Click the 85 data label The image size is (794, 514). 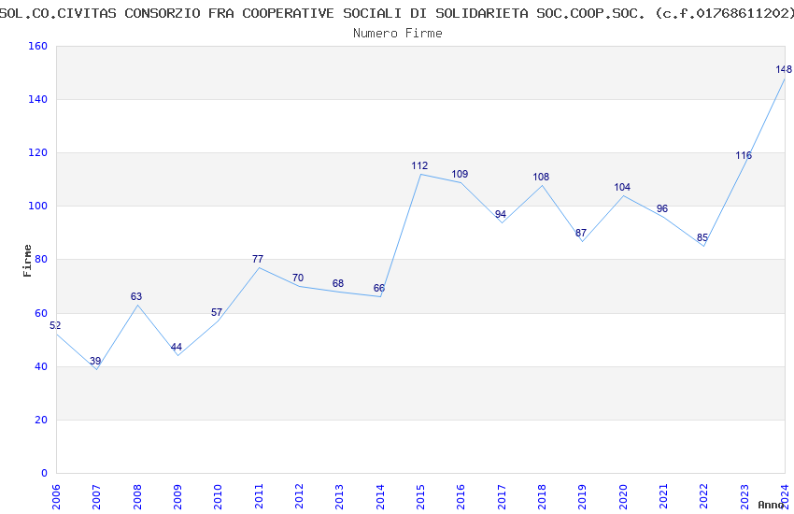pyautogui.click(x=702, y=238)
